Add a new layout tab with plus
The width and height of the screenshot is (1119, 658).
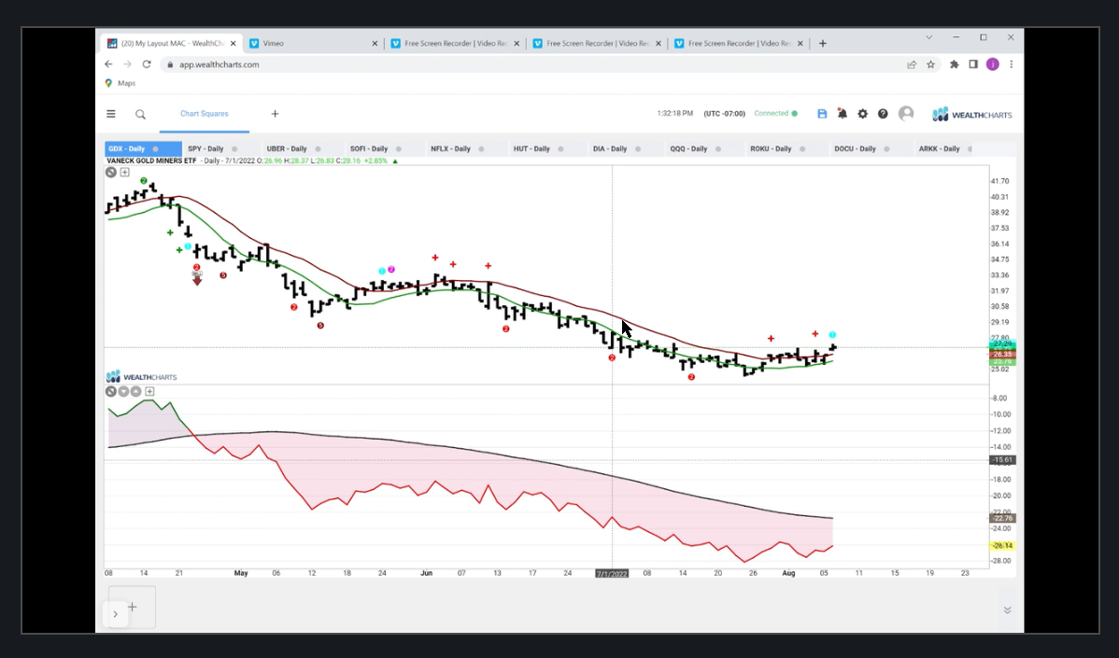(x=275, y=113)
